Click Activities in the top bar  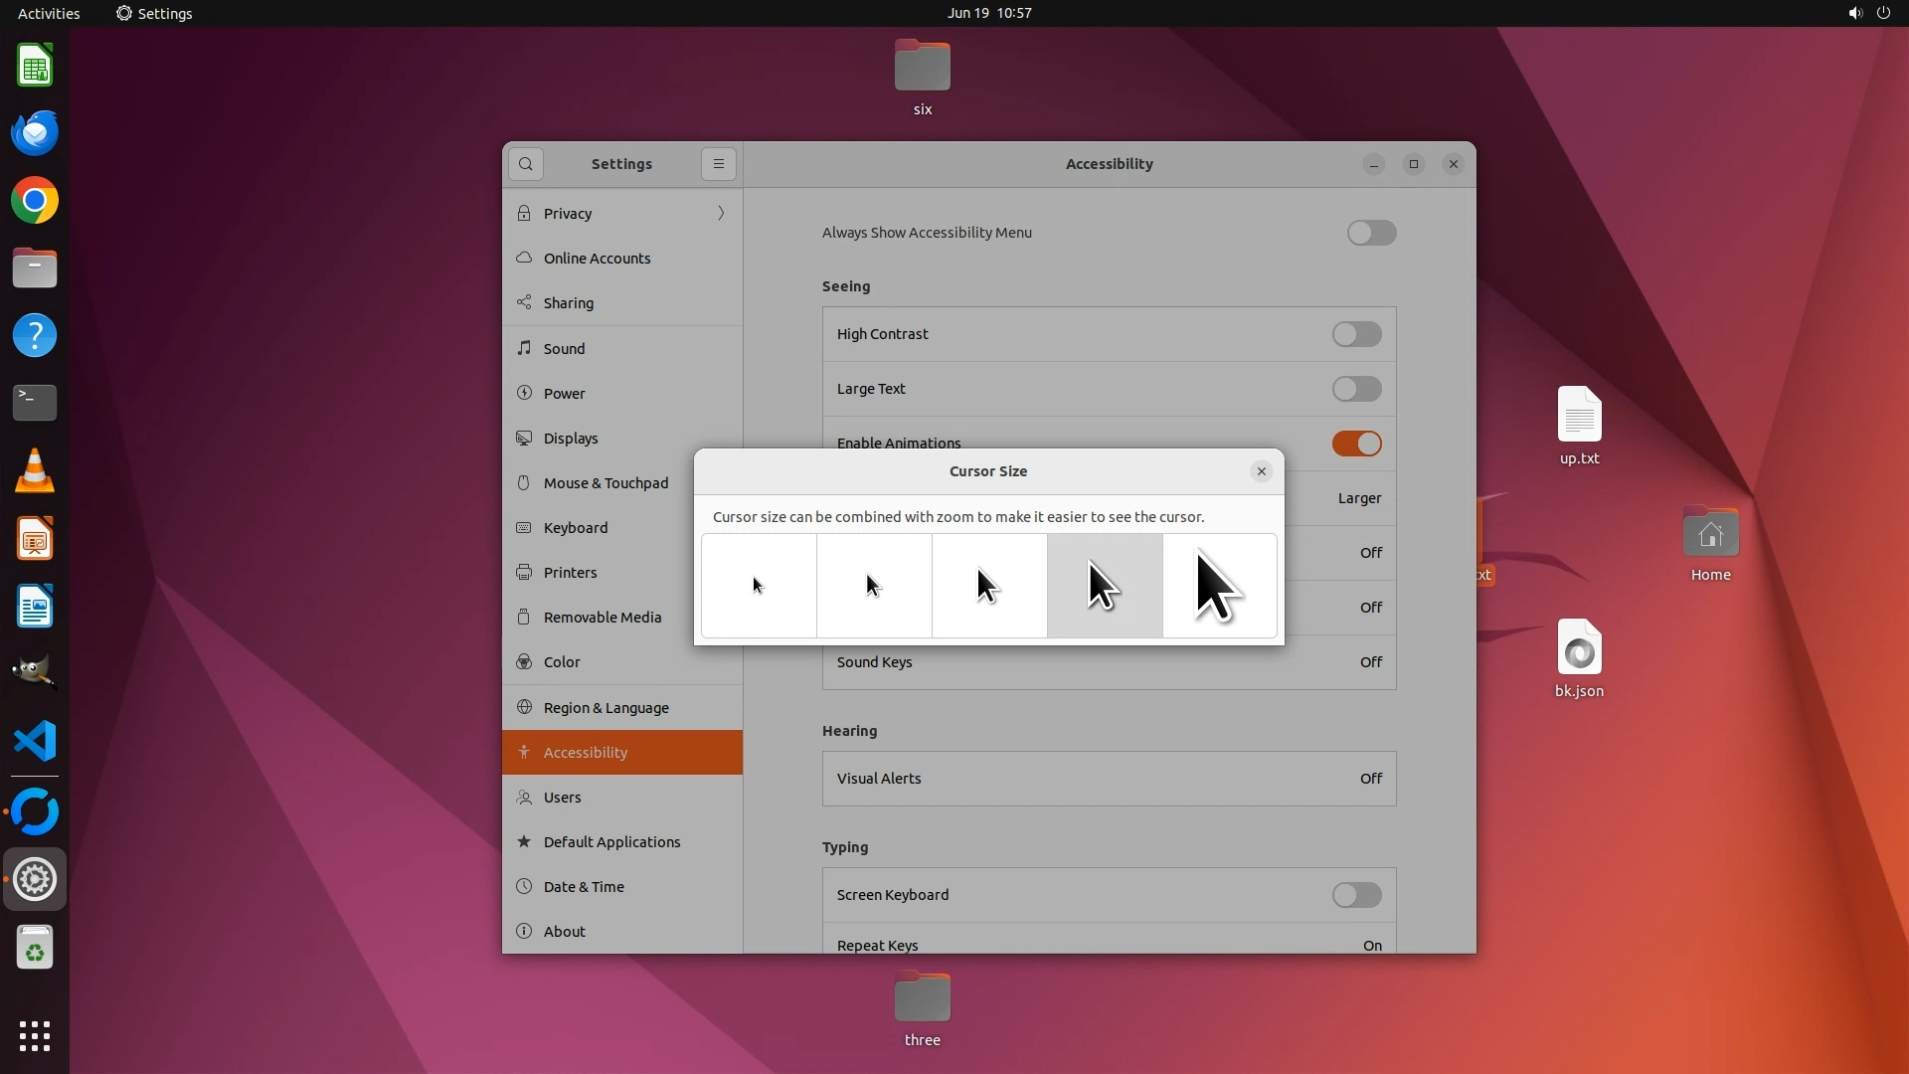(49, 13)
